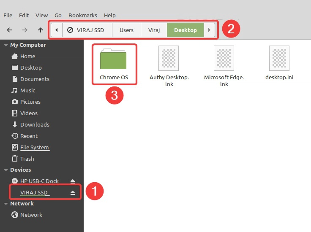Open File System in the sidebar
This screenshot has height=232, width=311.
coord(34,147)
